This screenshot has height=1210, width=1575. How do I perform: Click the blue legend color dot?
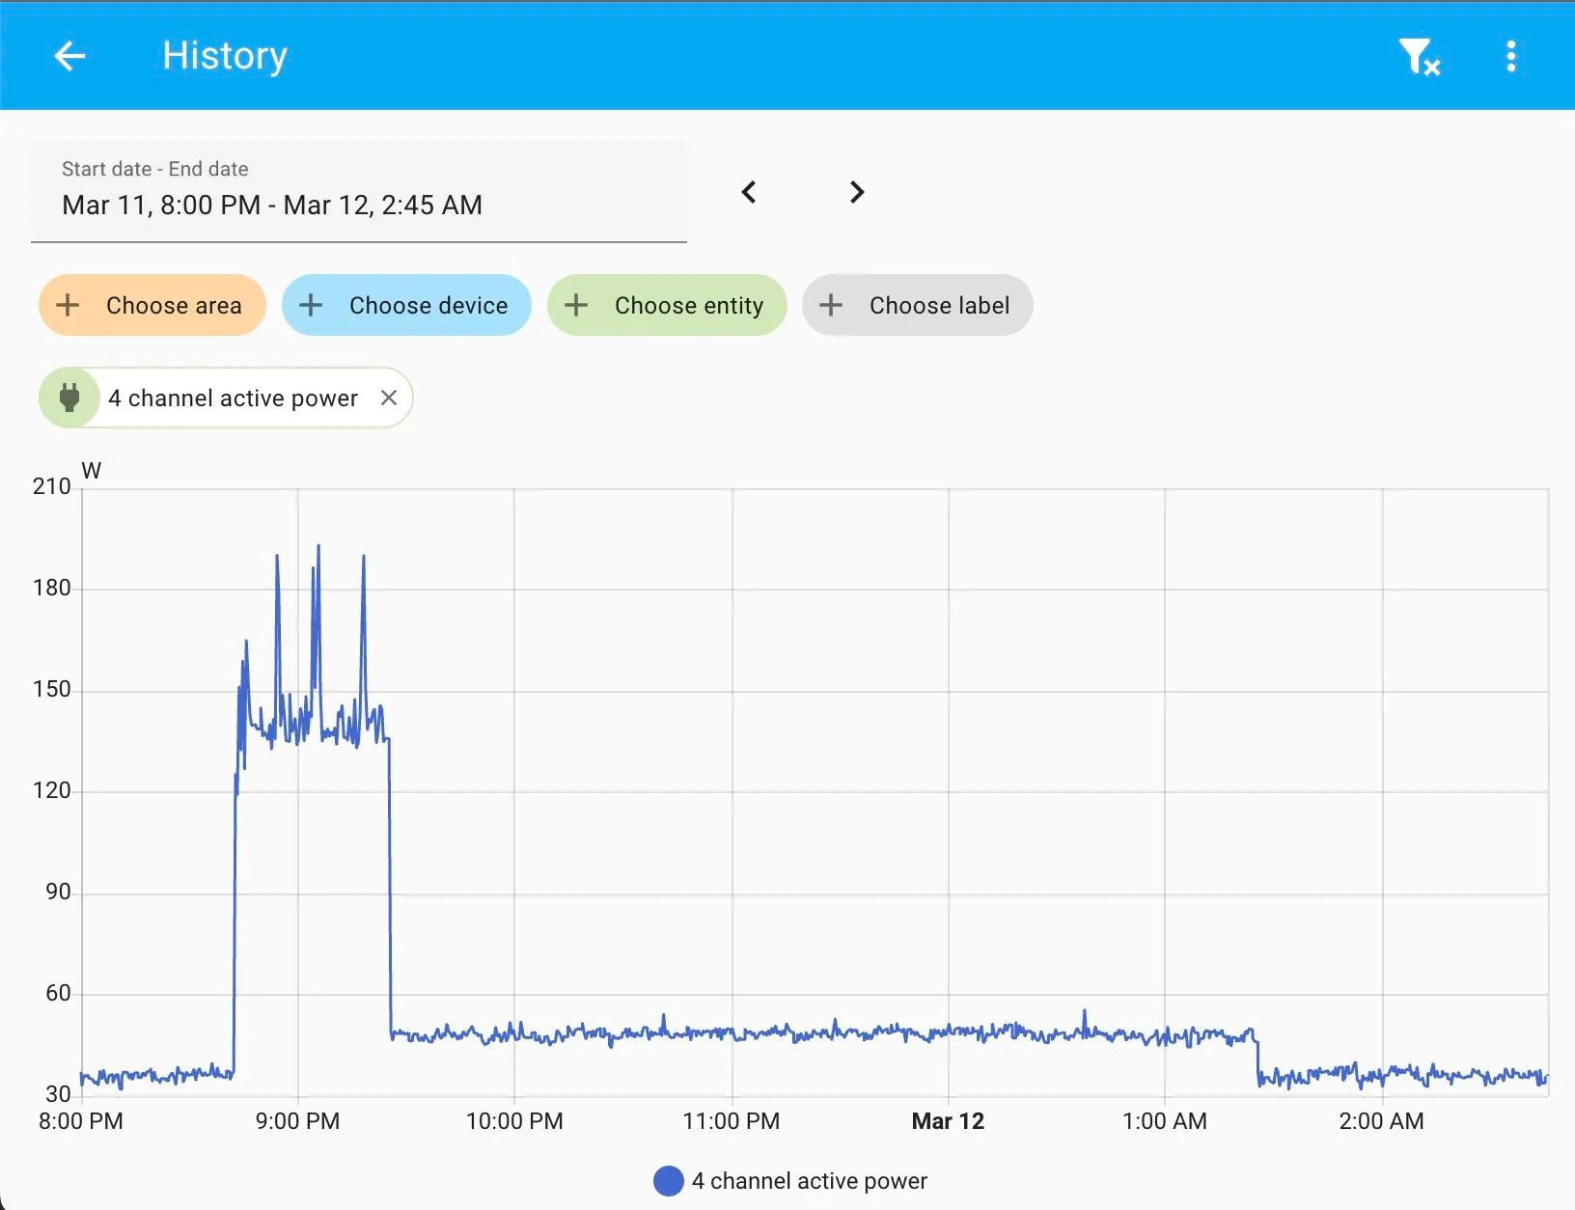point(668,1181)
